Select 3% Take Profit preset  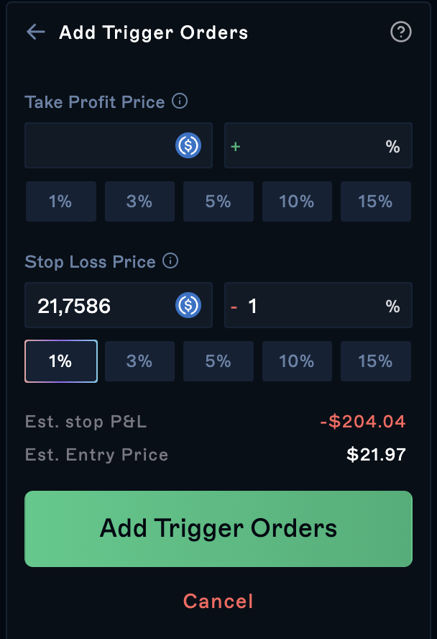[139, 201]
